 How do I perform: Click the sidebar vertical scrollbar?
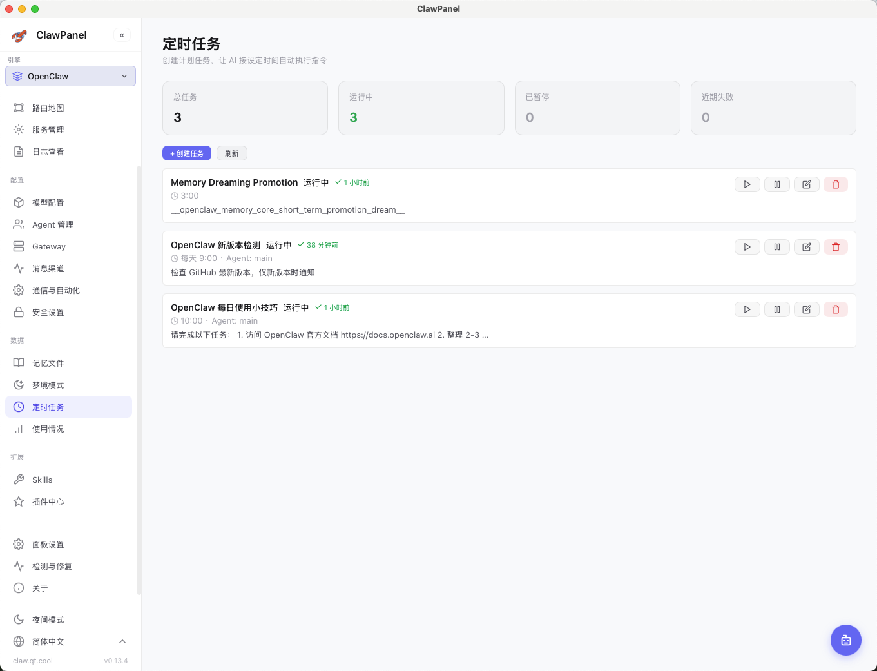(x=139, y=380)
